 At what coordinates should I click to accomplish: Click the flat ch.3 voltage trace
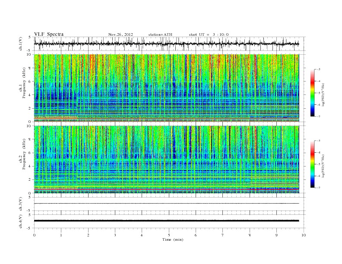pos(166,204)
